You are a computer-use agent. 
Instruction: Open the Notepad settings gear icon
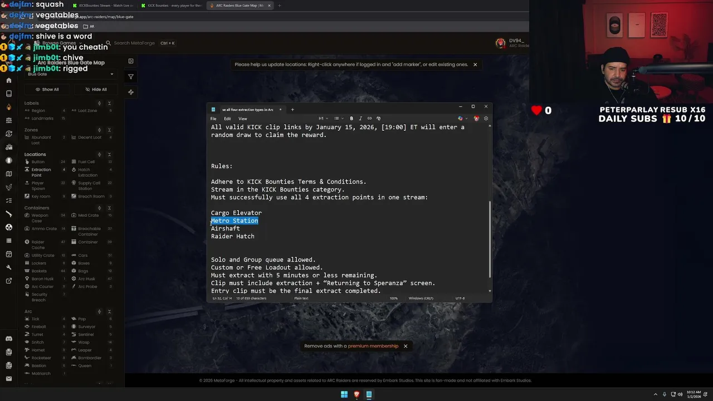(x=486, y=119)
